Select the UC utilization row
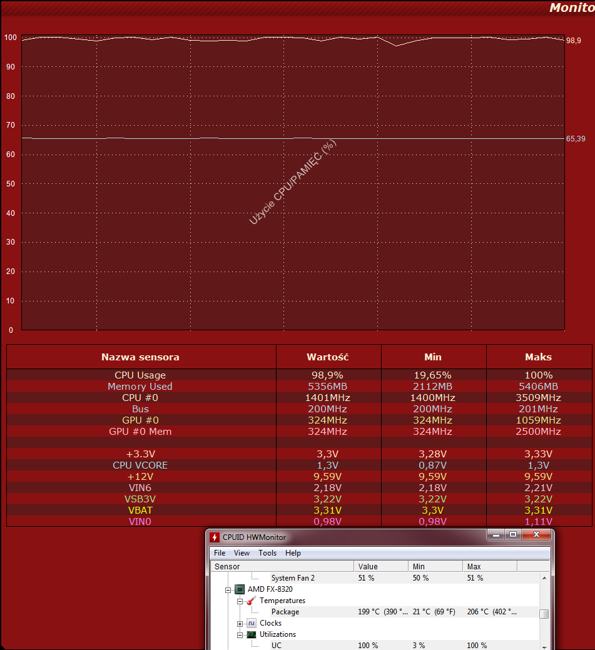Image resolution: width=595 pixels, height=650 pixels. coord(375,646)
